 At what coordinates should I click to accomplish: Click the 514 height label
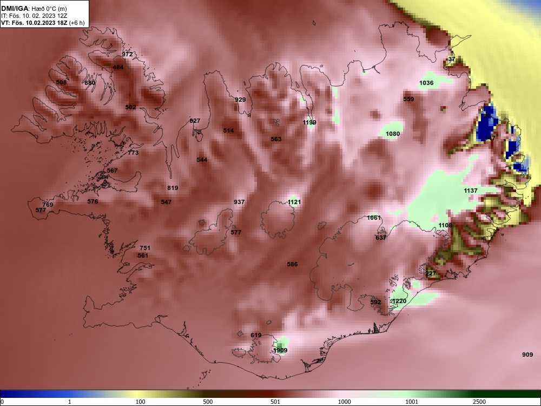[228, 130]
